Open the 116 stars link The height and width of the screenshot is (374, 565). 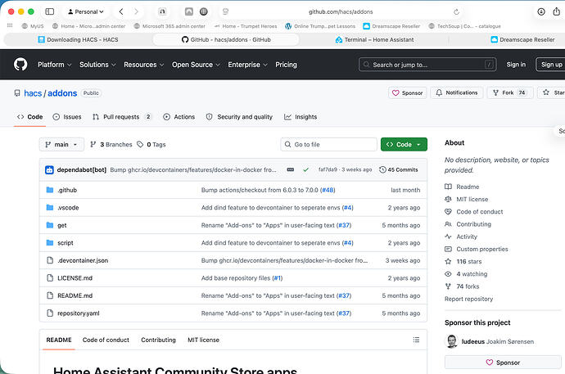point(469,261)
